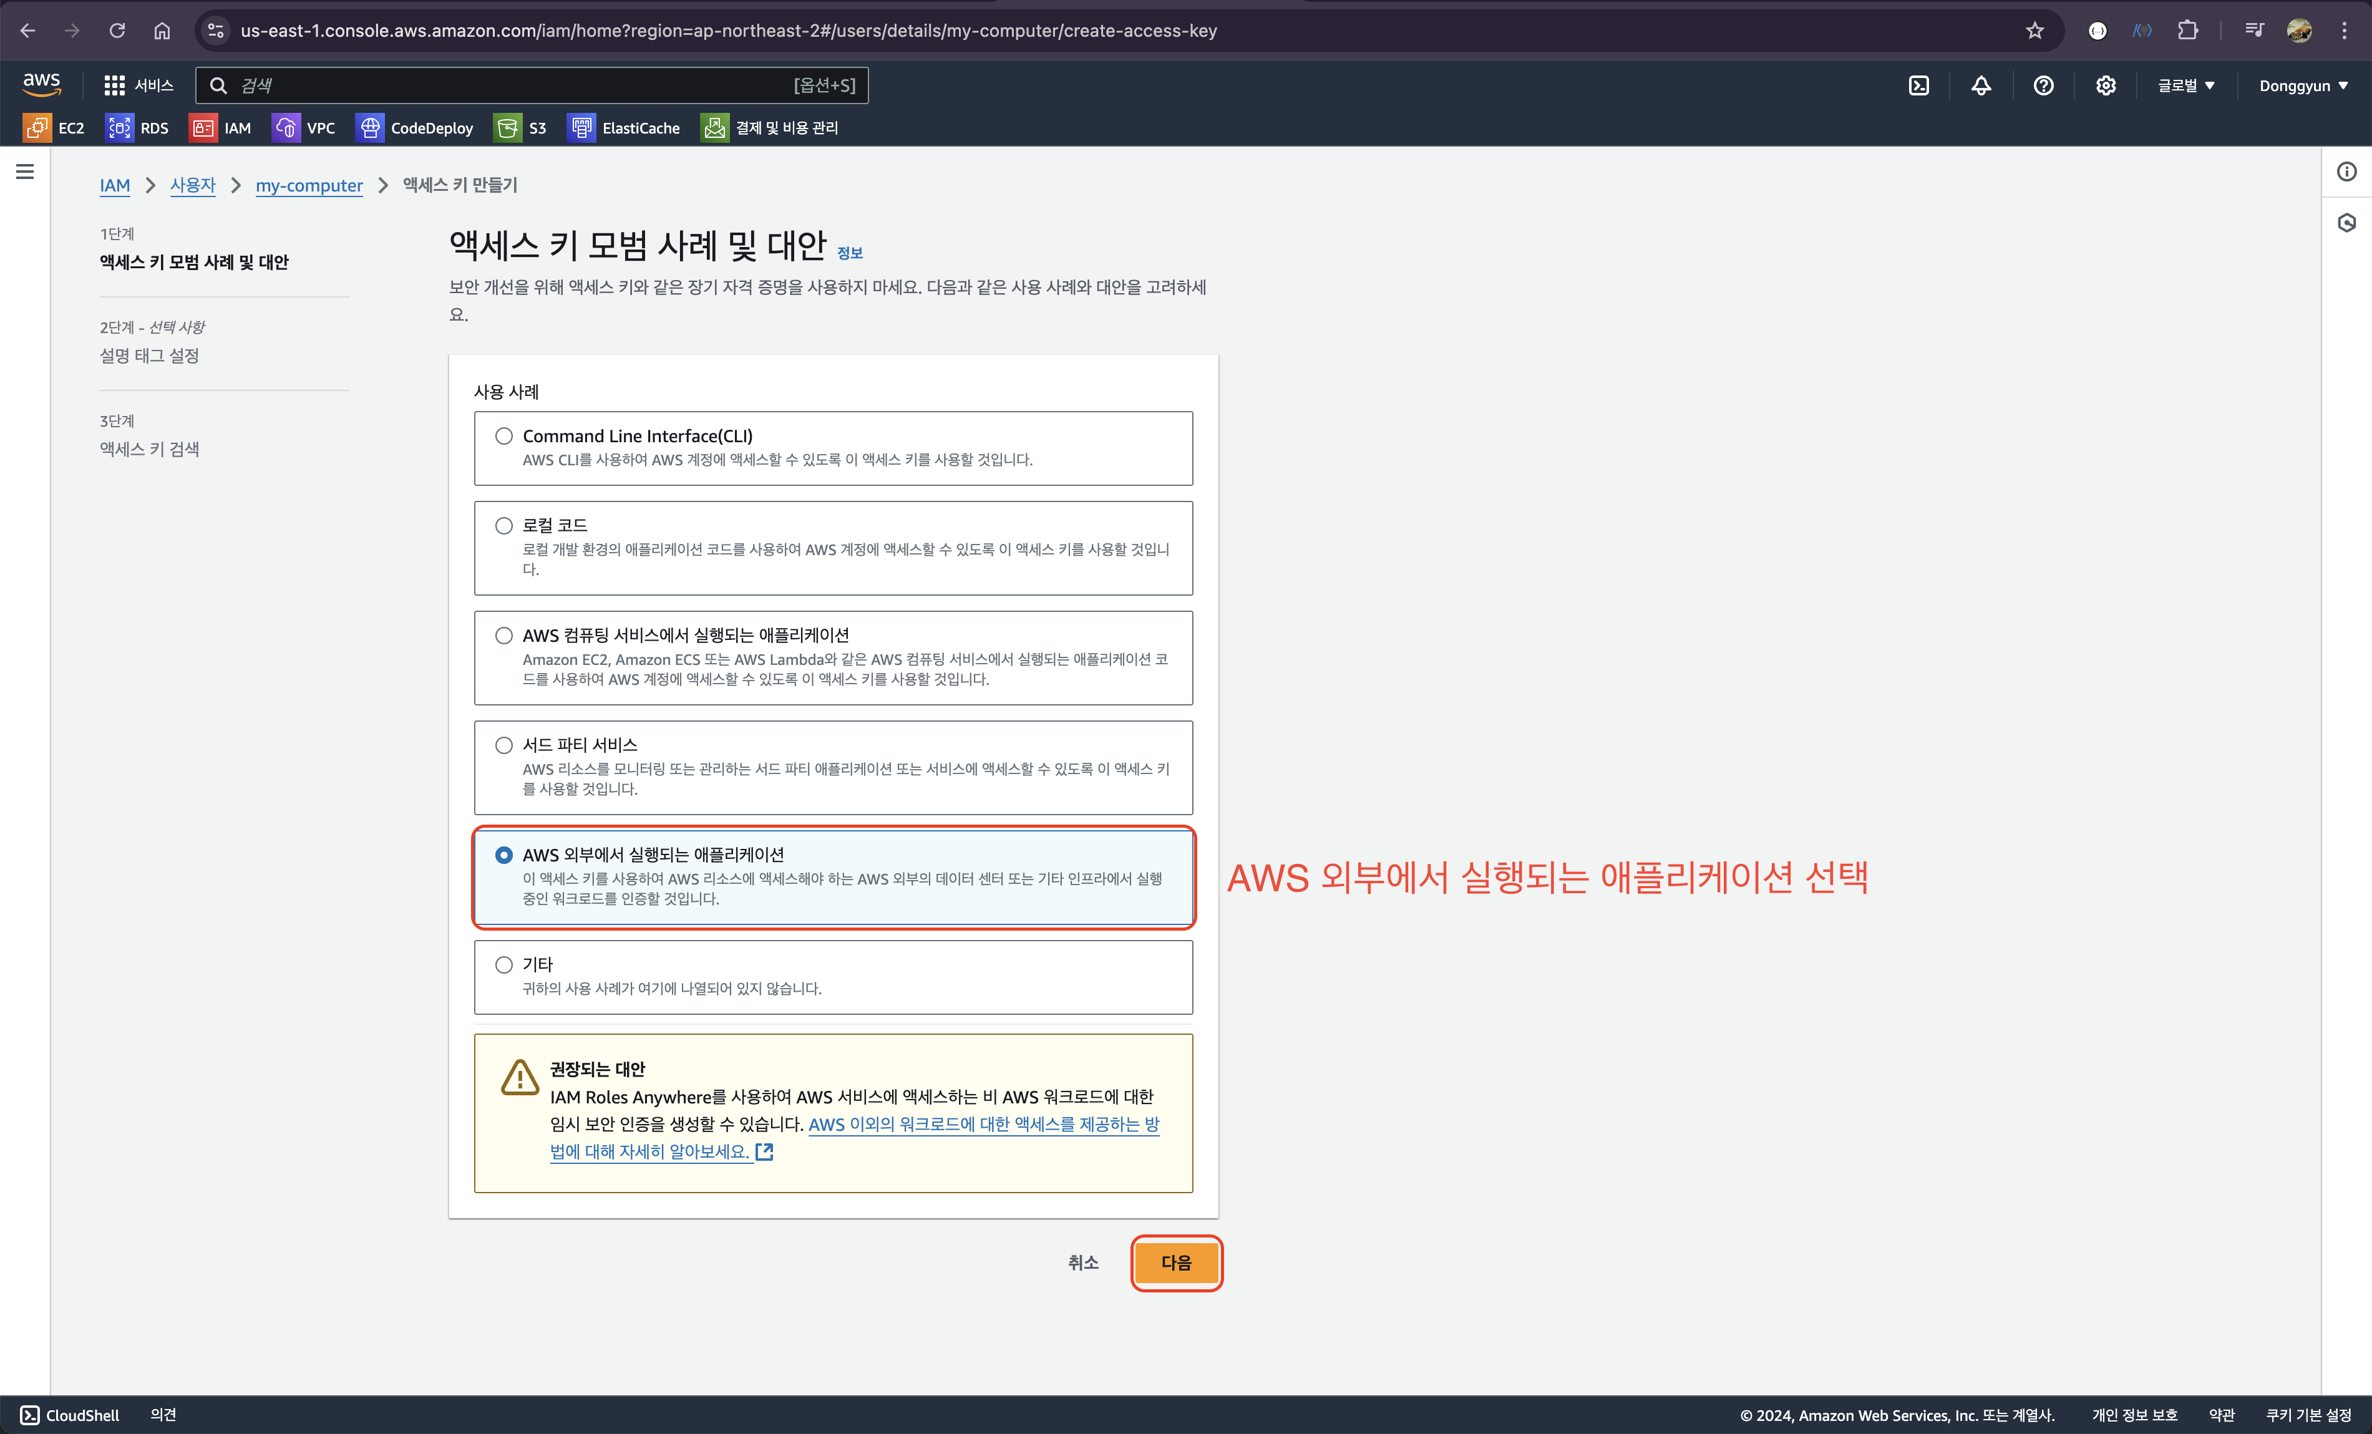Click the services grid icon
This screenshot has height=1434, width=2372.
115,85
